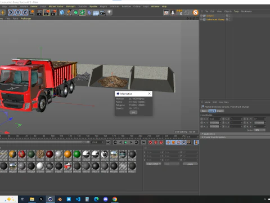Go to previous frame in timeline
Image resolution: width=270 pixels, height=203 pixels.
click(120, 142)
